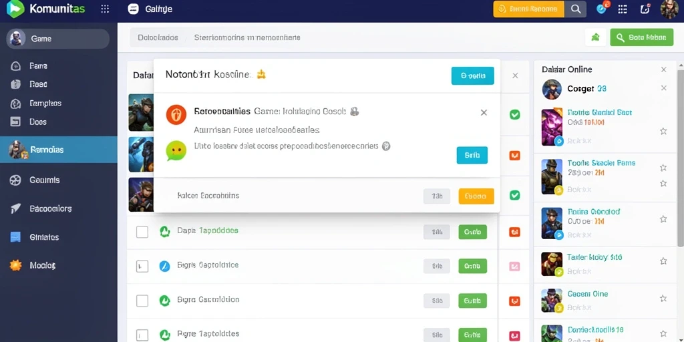Click the Ralces Eacrobihins footer text
Screen dimensions: 684x342
point(208,196)
